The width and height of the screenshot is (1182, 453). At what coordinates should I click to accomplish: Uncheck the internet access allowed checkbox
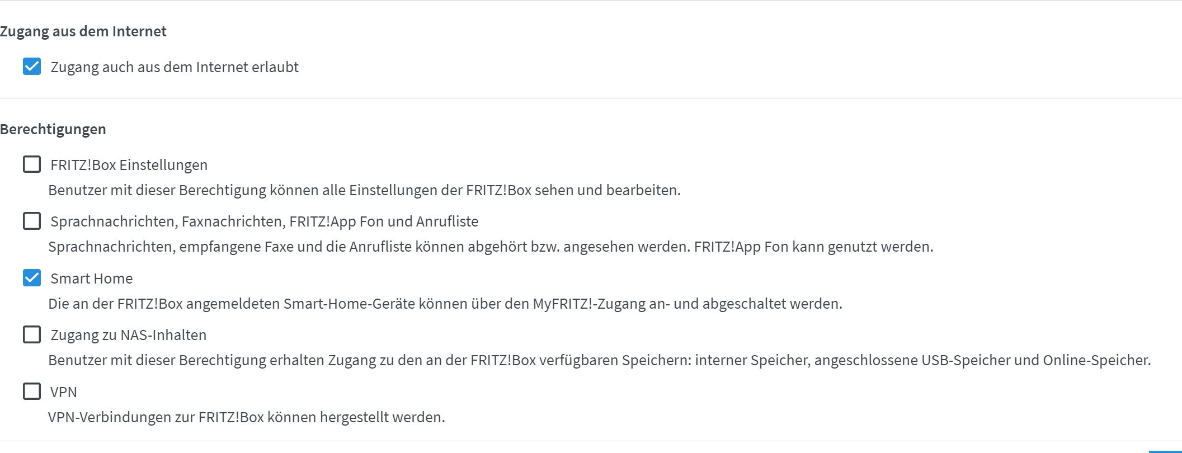pos(32,67)
